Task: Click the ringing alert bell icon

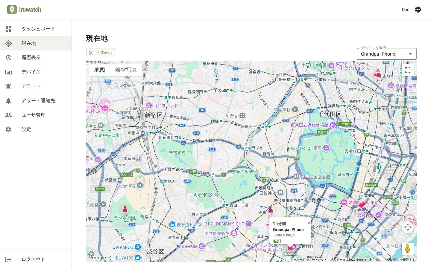Action: tap(8, 86)
